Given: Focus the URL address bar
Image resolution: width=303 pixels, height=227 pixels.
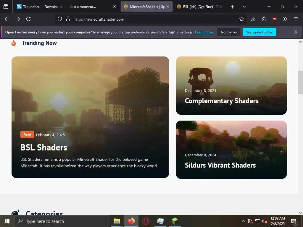Looking at the screenshot, I should 151,19.
